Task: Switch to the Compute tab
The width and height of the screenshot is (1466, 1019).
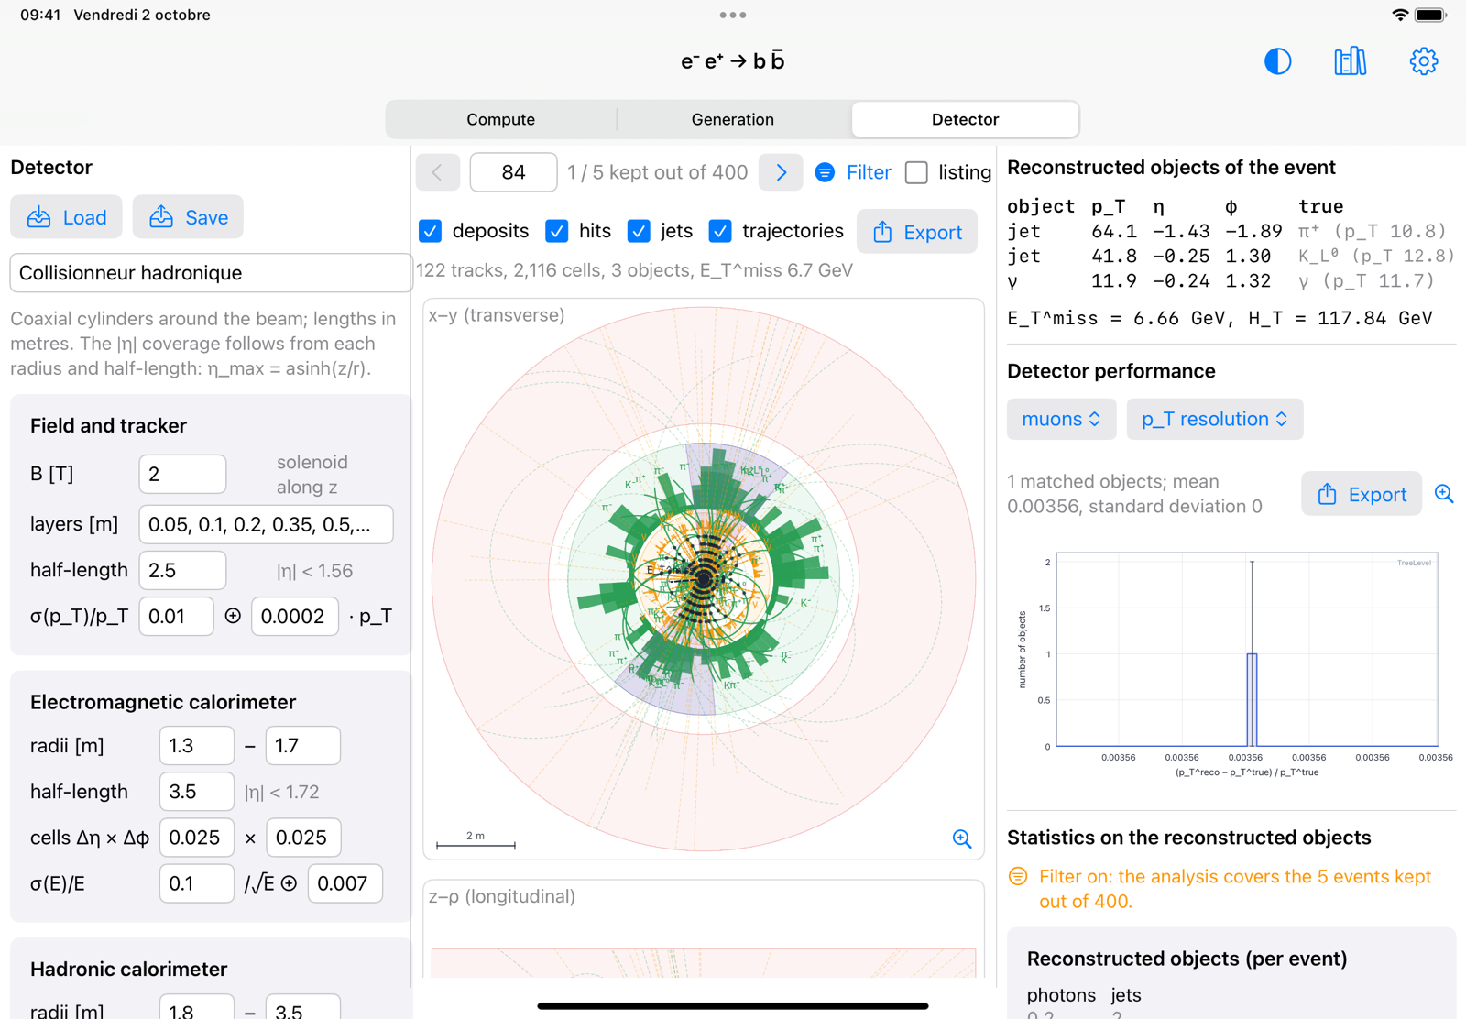Action: [500, 119]
